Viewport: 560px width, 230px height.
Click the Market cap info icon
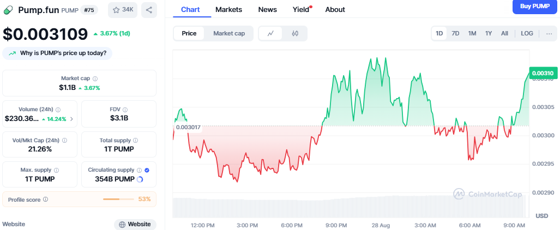click(x=95, y=78)
